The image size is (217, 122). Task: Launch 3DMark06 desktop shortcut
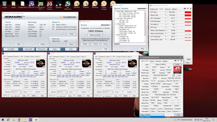tap(95, 4)
